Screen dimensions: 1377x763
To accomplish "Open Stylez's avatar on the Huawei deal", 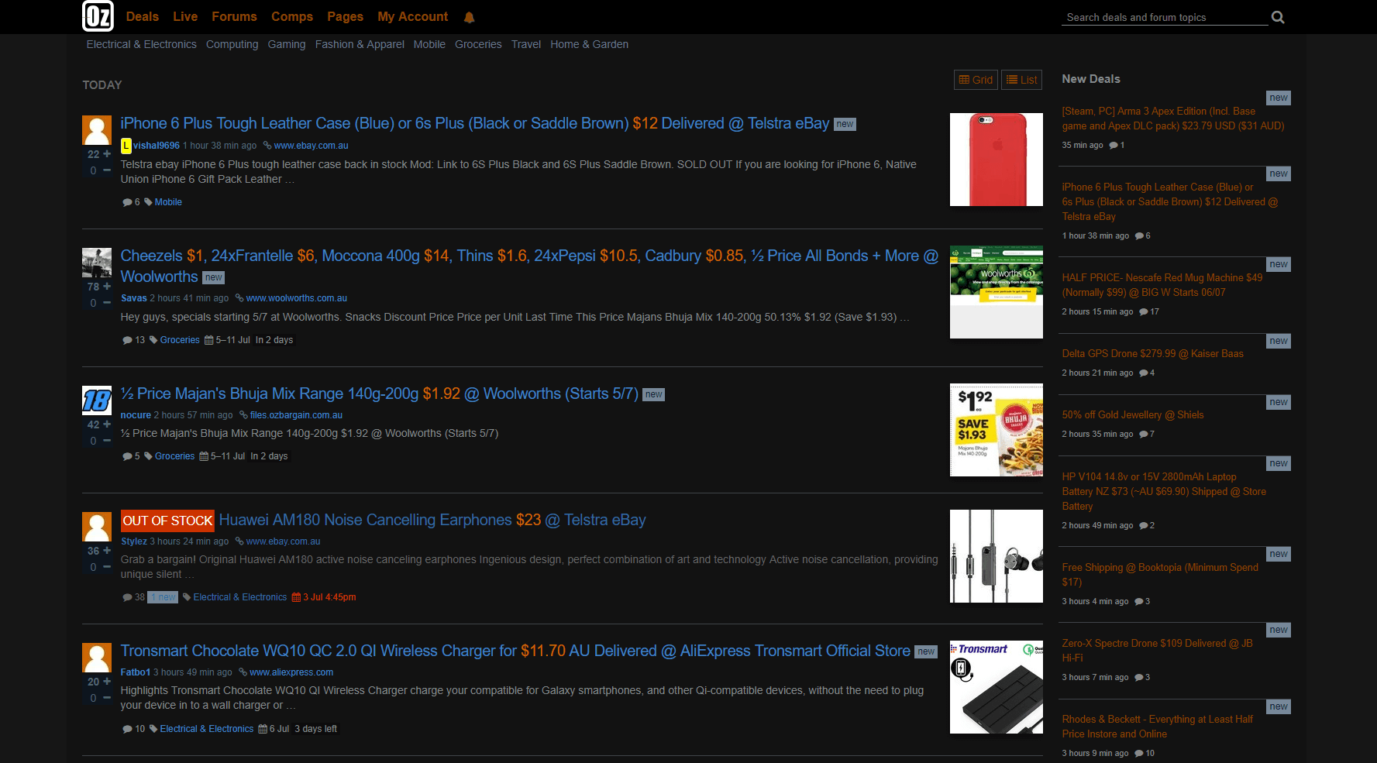I will click(97, 527).
